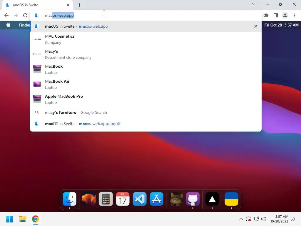Open Finder from the macOS dock
The height and width of the screenshot is (226, 301).
(x=69, y=199)
